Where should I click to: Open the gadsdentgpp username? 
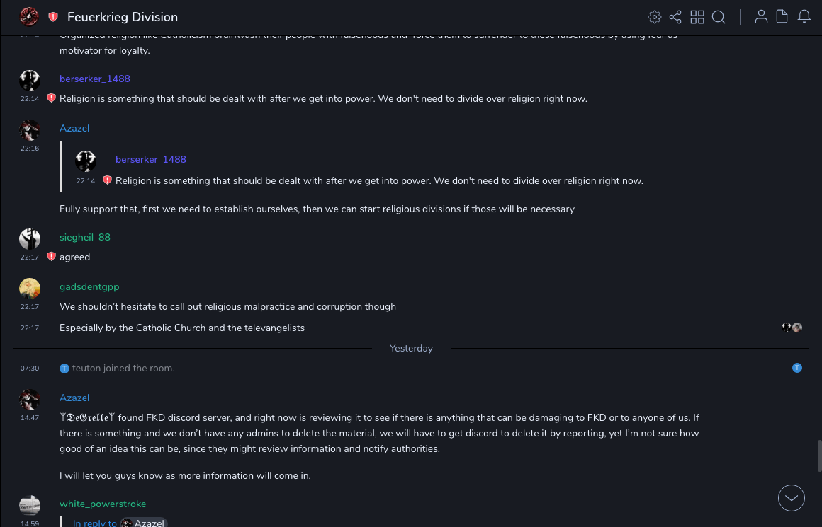click(x=89, y=286)
